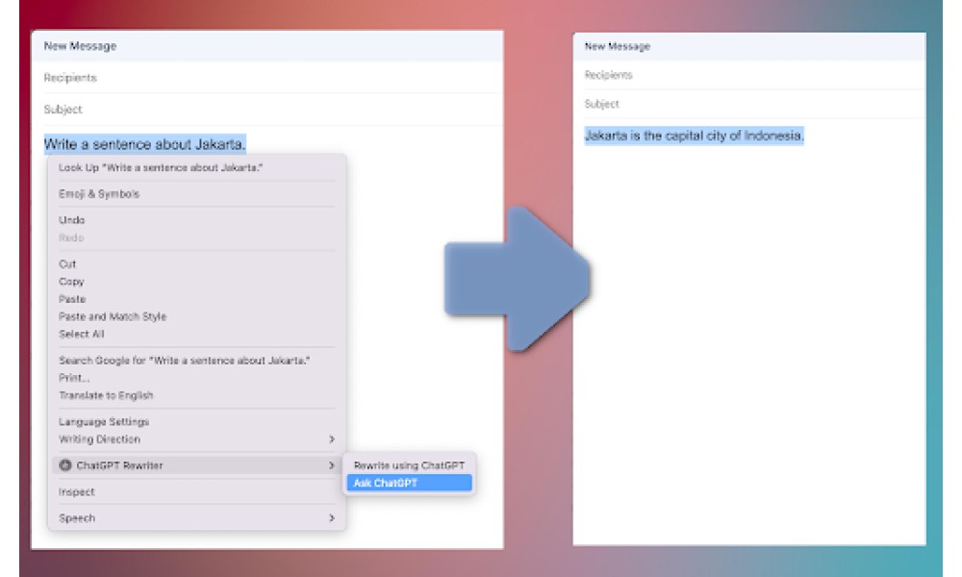Viewport: 962px width, 577px height.
Task: Choose Paste in the context menu
Action: pos(72,299)
